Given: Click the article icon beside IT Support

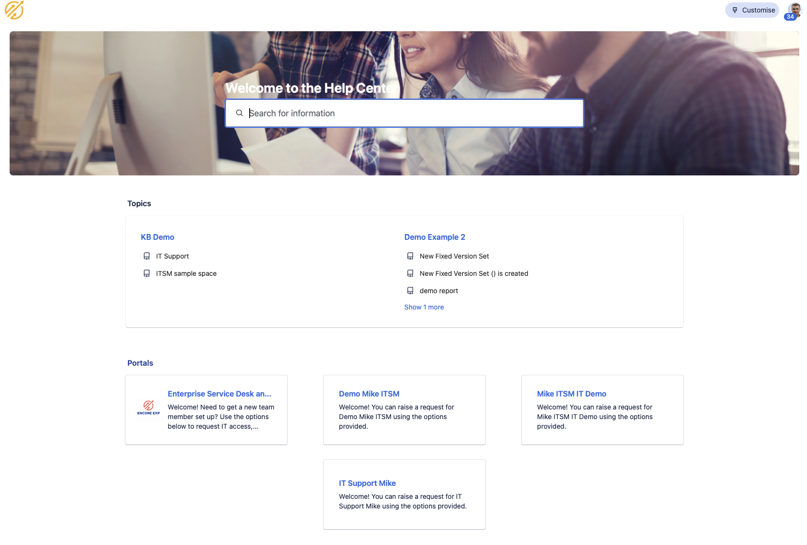Looking at the screenshot, I should click(x=147, y=256).
